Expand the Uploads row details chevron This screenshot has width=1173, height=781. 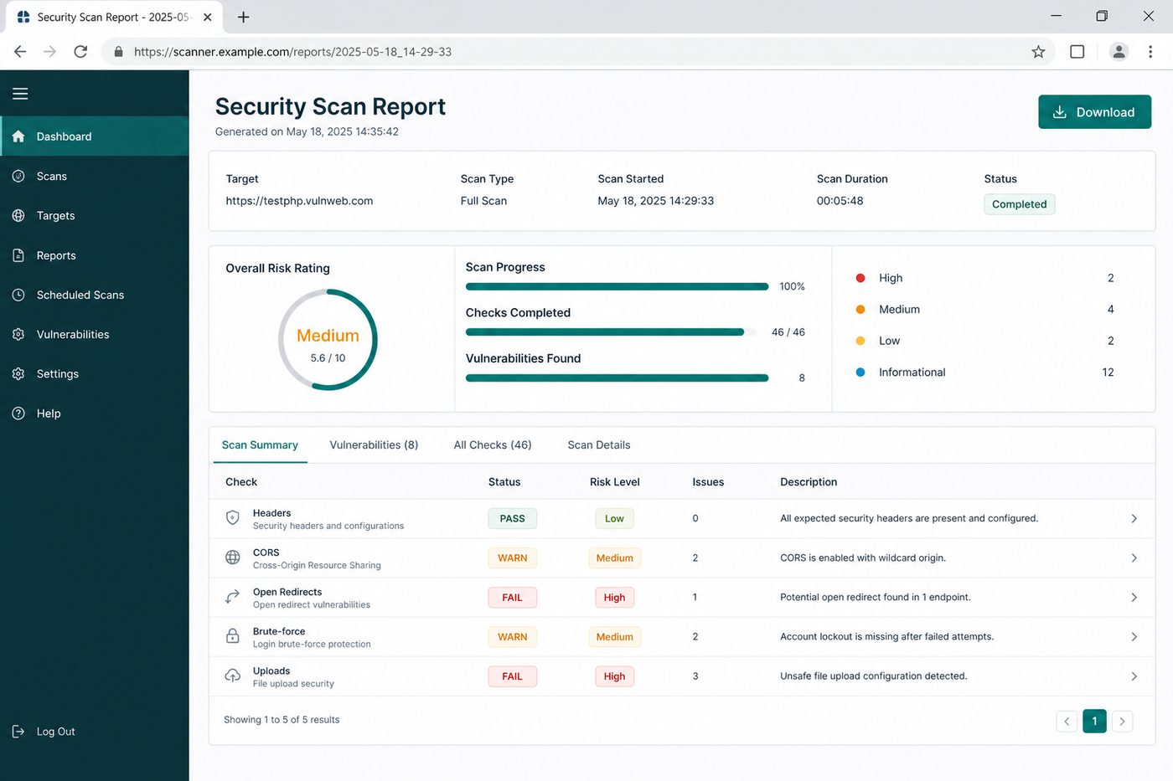point(1134,676)
